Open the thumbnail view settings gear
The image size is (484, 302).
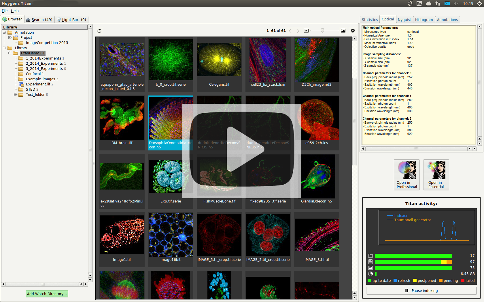(353, 31)
